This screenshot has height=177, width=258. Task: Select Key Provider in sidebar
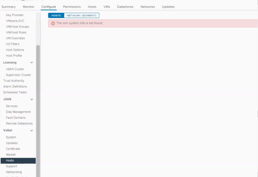click(x=15, y=15)
